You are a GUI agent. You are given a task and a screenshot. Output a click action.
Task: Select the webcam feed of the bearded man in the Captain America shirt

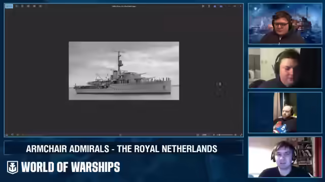285,112
